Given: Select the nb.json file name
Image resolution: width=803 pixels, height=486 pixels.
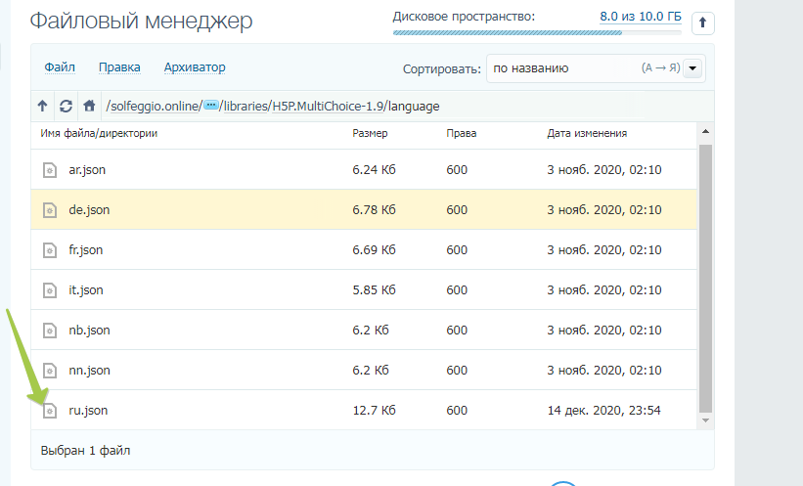Looking at the screenshot, I should 89,331.
